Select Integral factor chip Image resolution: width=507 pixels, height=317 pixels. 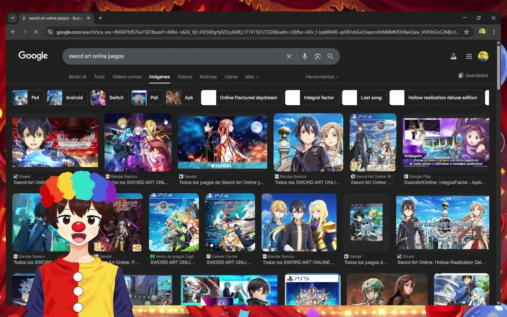[x=312, y=98]
